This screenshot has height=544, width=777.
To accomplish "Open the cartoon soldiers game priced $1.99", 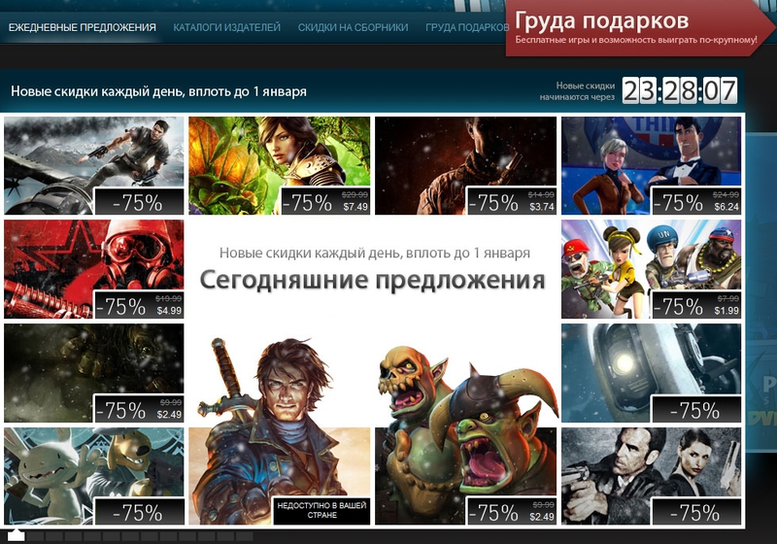I will 651,269.
